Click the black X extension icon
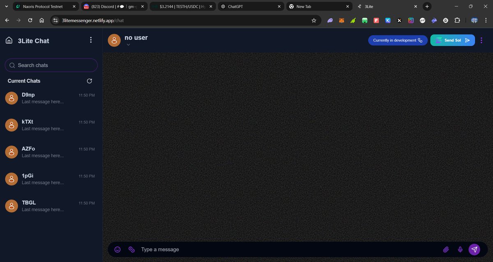The height and width of the screenshot is (262, 493). pos(399,21)
